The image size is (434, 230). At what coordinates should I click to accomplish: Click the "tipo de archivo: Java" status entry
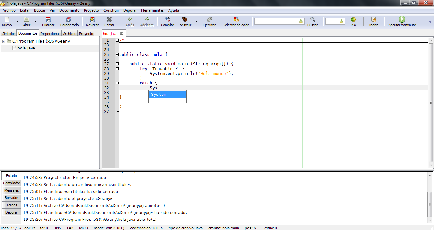click(185, 228)
